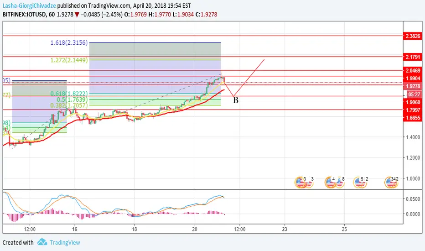Select the 2.3826 red price label
This screenshot has width=425, height=251.
pos(413,36)
